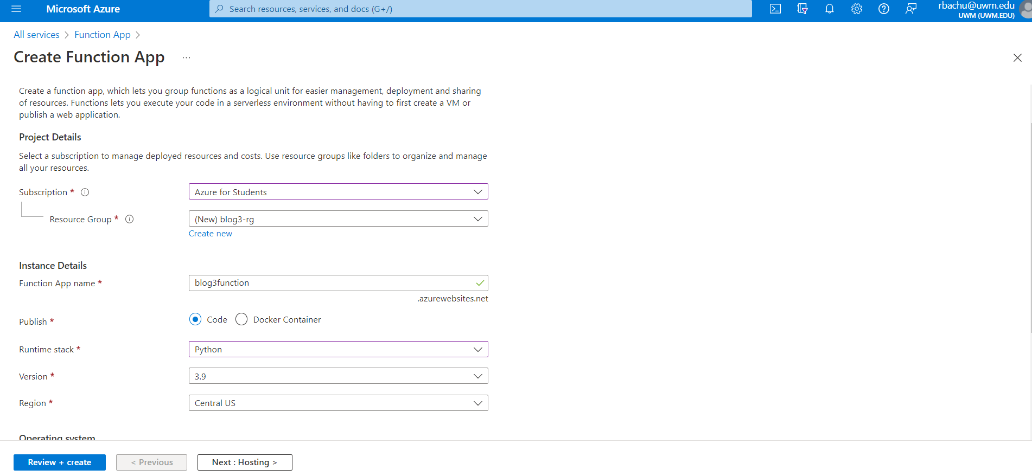Click the Function App name input field

[x=339, y=283]
